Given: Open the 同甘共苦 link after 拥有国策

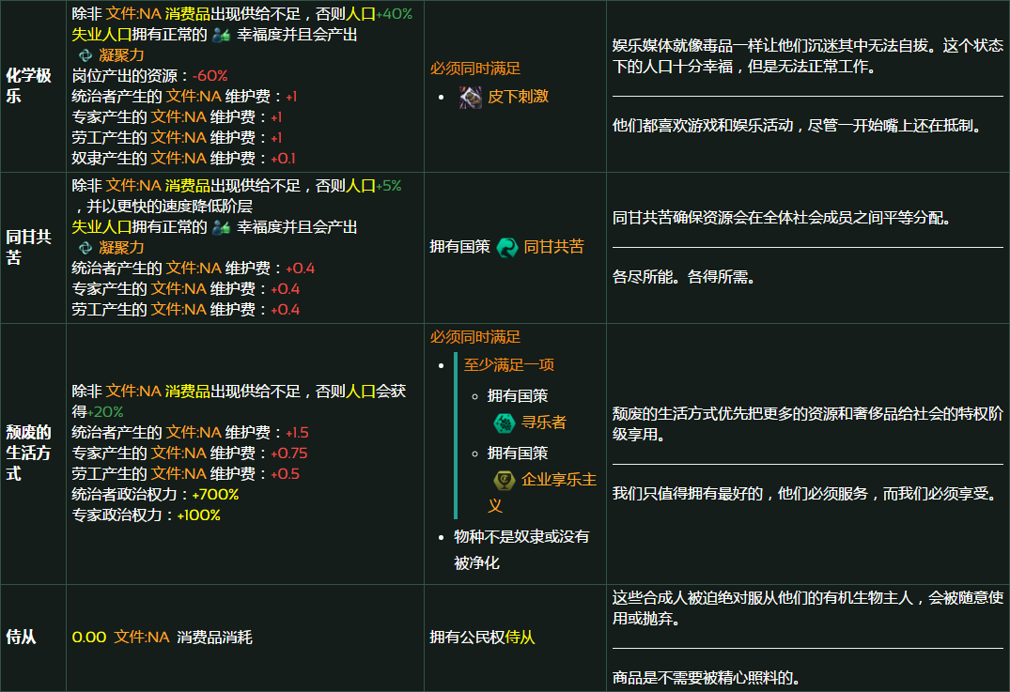Looking at the screenshot, I should click(553, 247).
